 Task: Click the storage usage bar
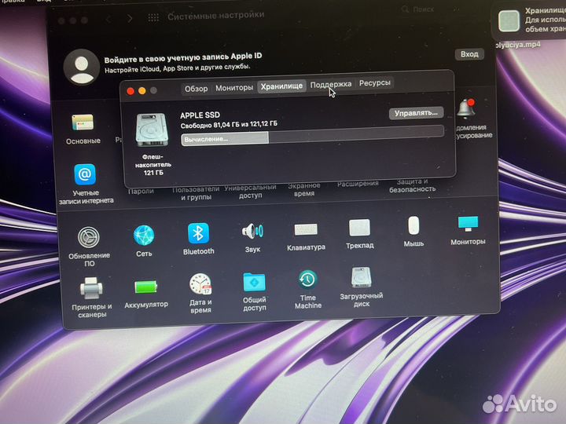click(312, 136)
